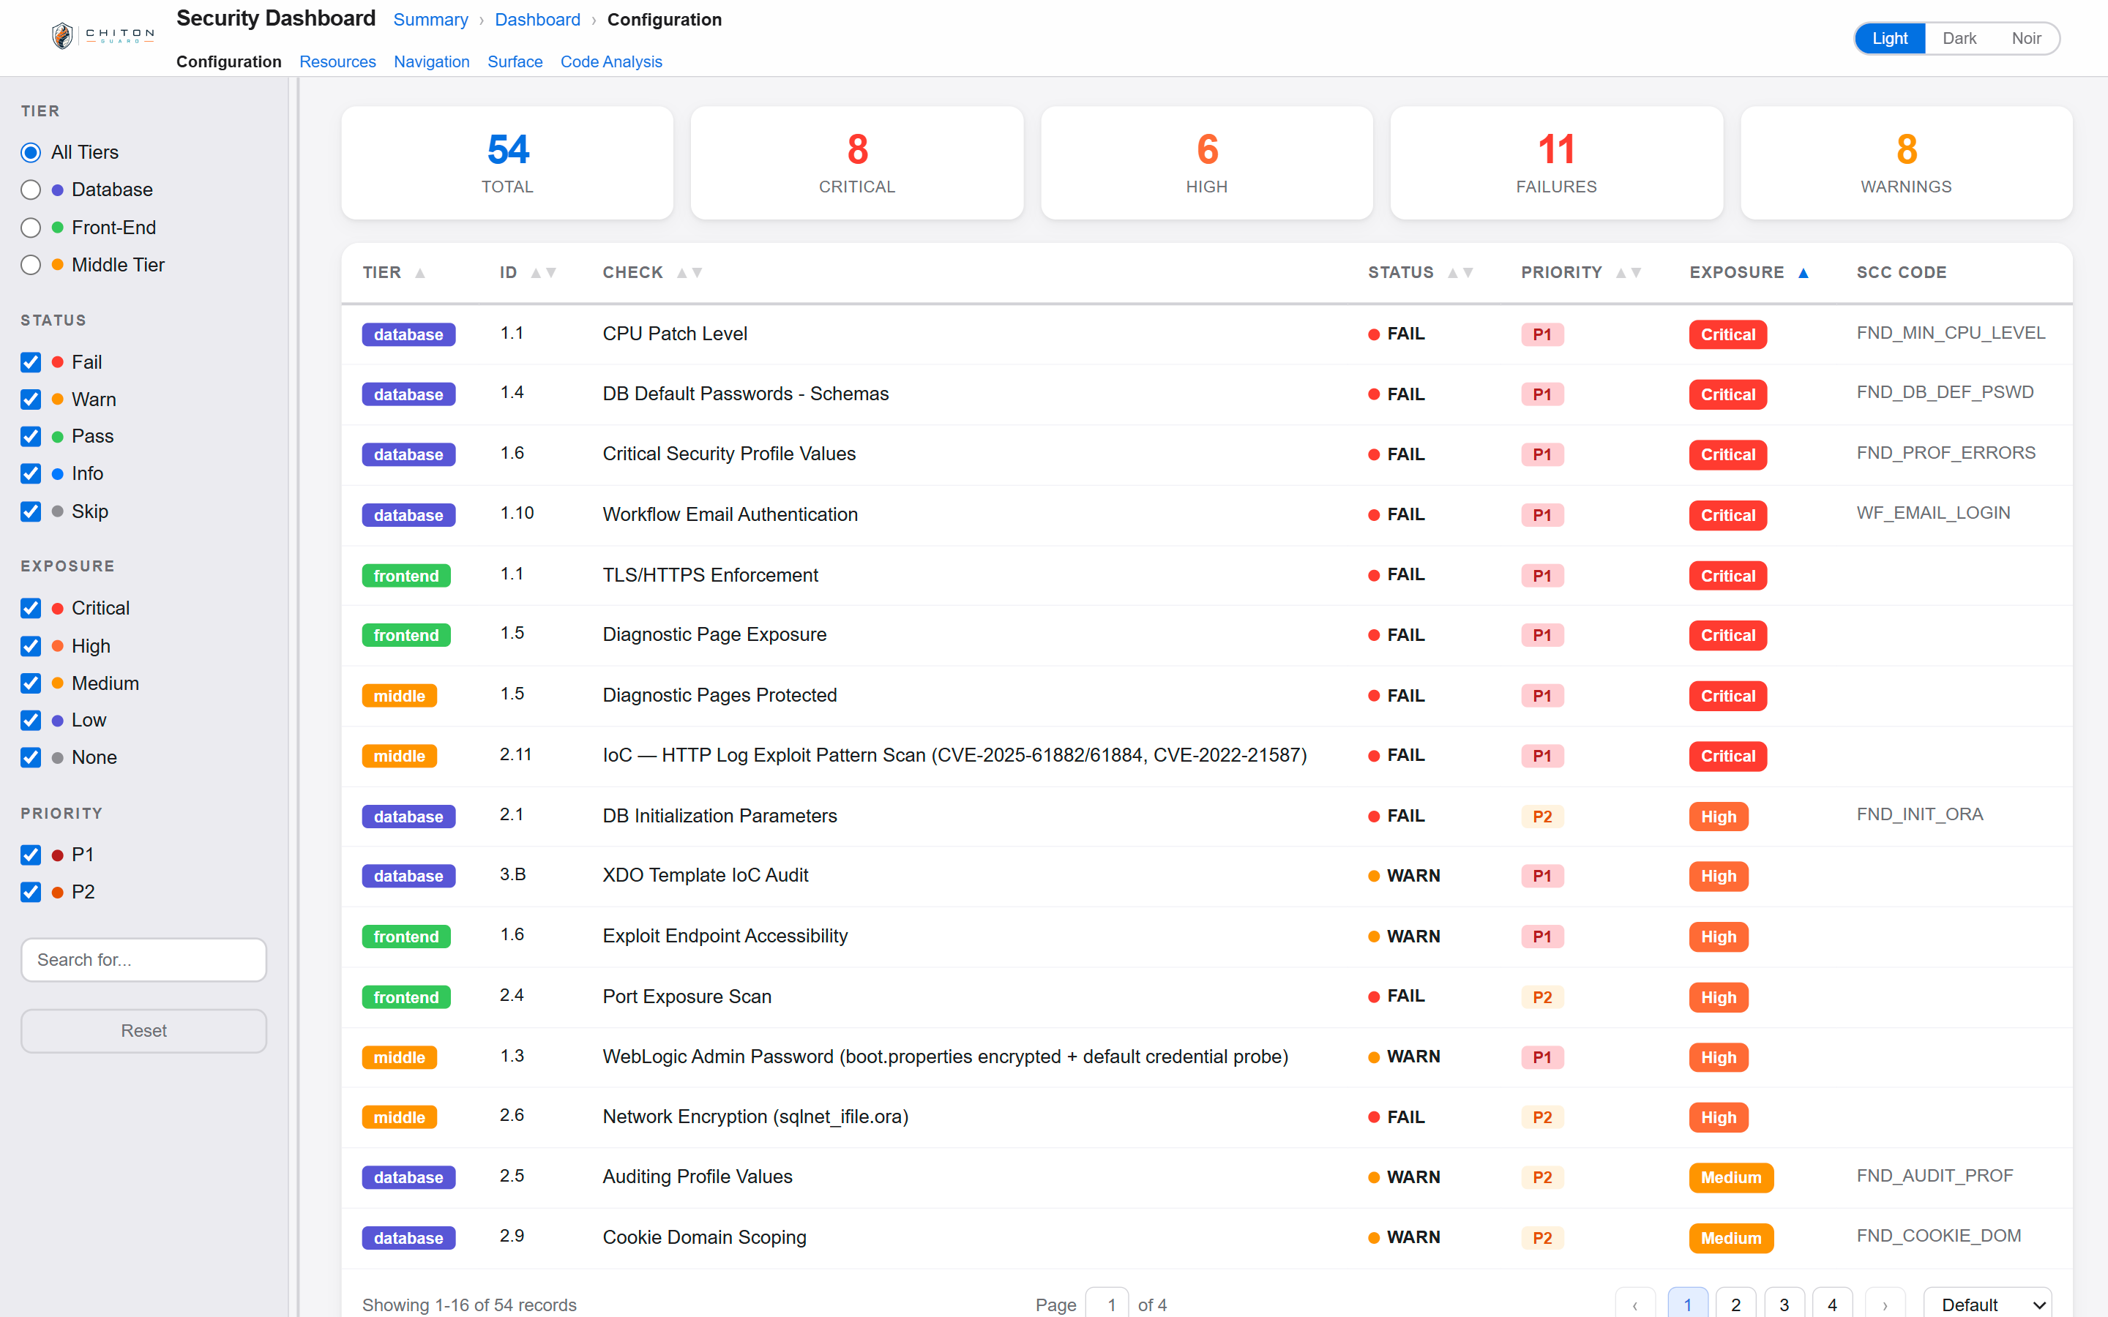The width and height of the screenshot is (2108, 1317).
Task: Sort table by Tier column arrow
Action: (420, 274)
